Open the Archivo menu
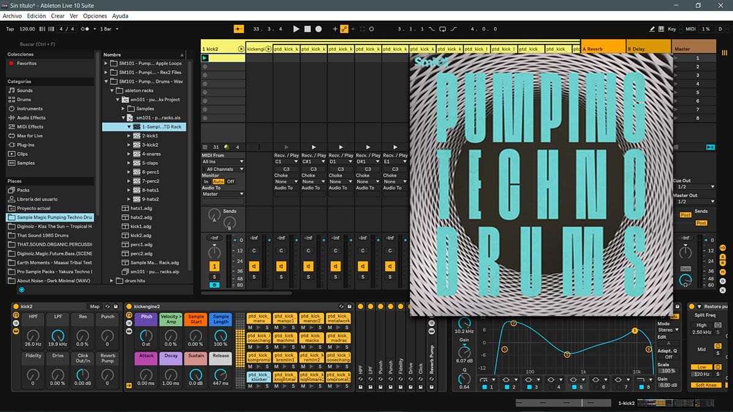Image resolution: width=733 pixels, height=412 pixels. click(12, 16)
